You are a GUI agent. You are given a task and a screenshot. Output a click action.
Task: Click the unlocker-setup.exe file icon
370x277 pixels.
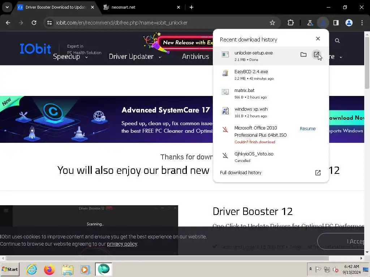[x=225, y=55]
